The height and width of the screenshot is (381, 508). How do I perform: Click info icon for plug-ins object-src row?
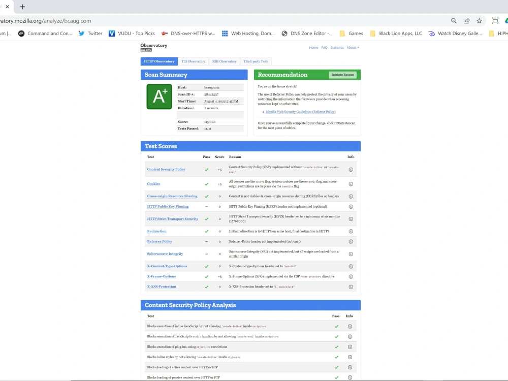tap(350, 347)
